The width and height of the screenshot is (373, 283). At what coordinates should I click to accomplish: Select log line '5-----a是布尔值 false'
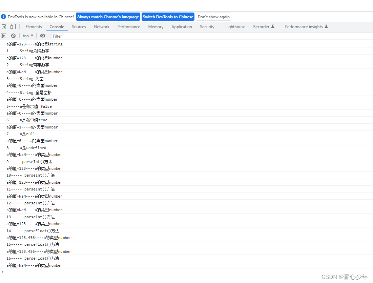[x=29, y=106]
